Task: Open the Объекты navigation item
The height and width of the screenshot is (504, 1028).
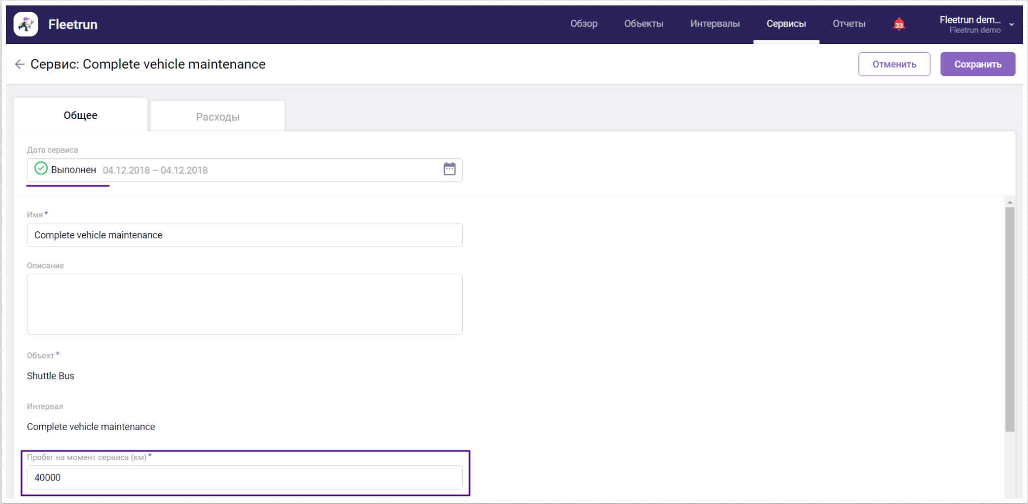Action: (x=643, y=24)
